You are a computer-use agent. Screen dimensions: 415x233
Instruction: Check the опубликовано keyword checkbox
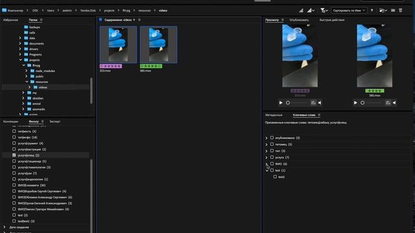272,138
